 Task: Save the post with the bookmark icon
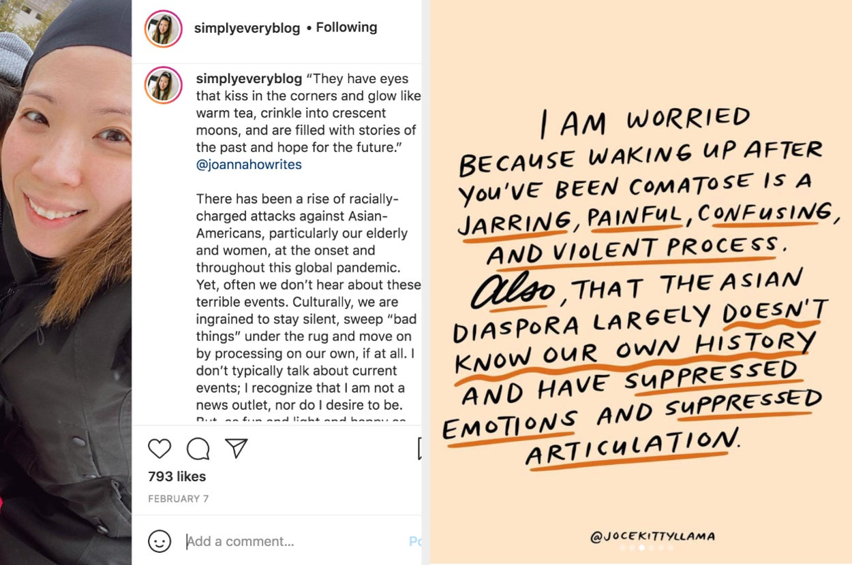(x=419, y=449)
